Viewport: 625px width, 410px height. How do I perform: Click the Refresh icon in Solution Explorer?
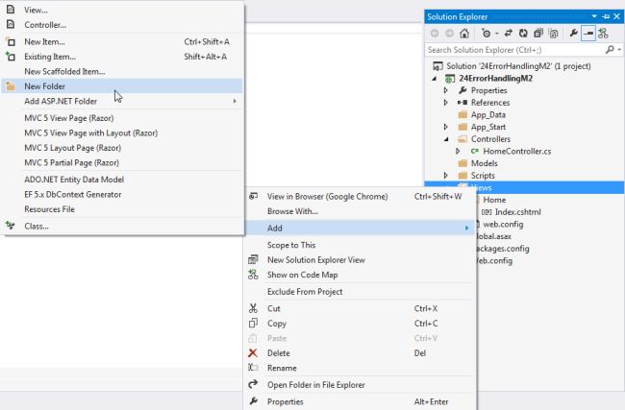pos(523,33)
